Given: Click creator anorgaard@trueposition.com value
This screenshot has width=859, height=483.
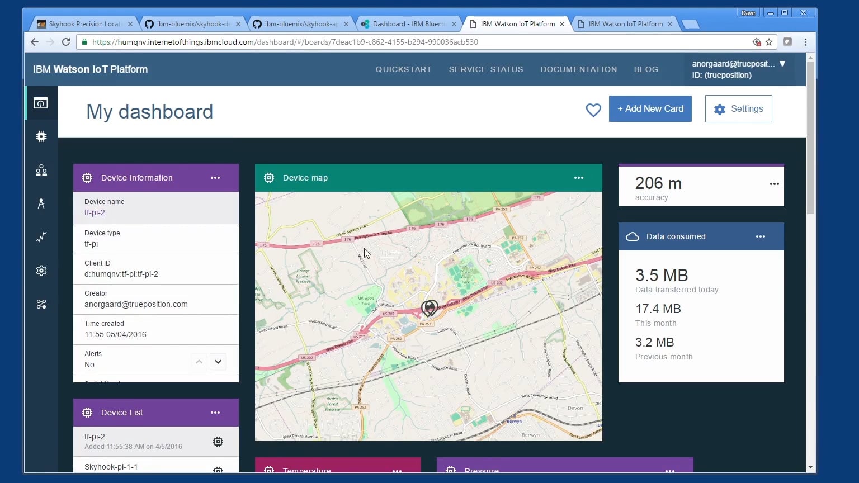Looking at the screenshot, I should coord(136,304).
